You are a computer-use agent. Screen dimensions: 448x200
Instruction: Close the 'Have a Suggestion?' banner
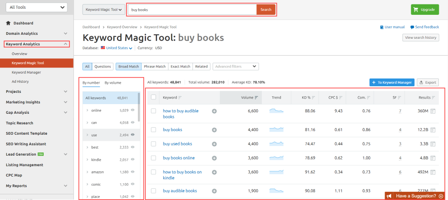pyautogui.click(x=441, y=196)
